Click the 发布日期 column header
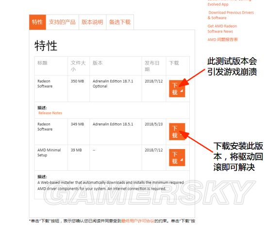Screen dimensions: 267x225 click(152, 66)
